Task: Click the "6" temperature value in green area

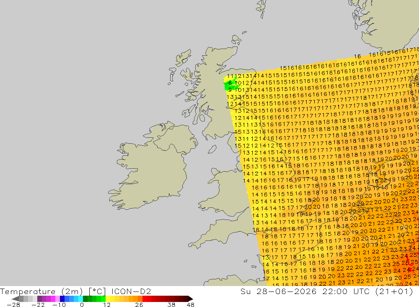Action: (x=230, y=83)
